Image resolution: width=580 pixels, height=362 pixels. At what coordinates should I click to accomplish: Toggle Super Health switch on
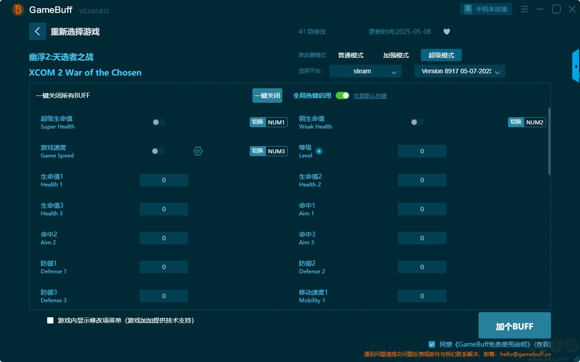tap(159, 122)
